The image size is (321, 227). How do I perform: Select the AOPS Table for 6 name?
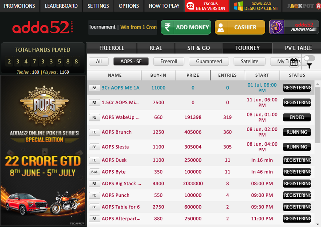click(x=121, y=207)
